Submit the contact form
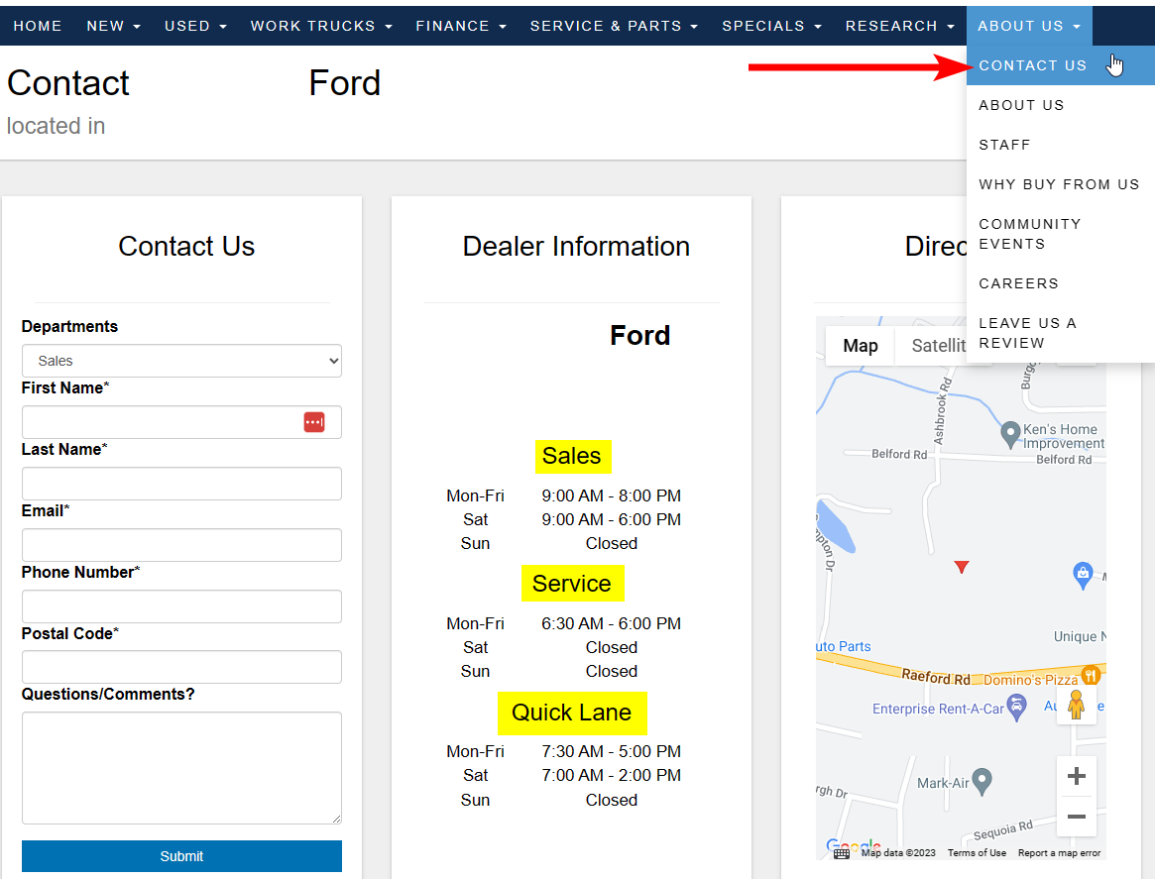Screen dimensions: 1155x879 click(182, 856)
